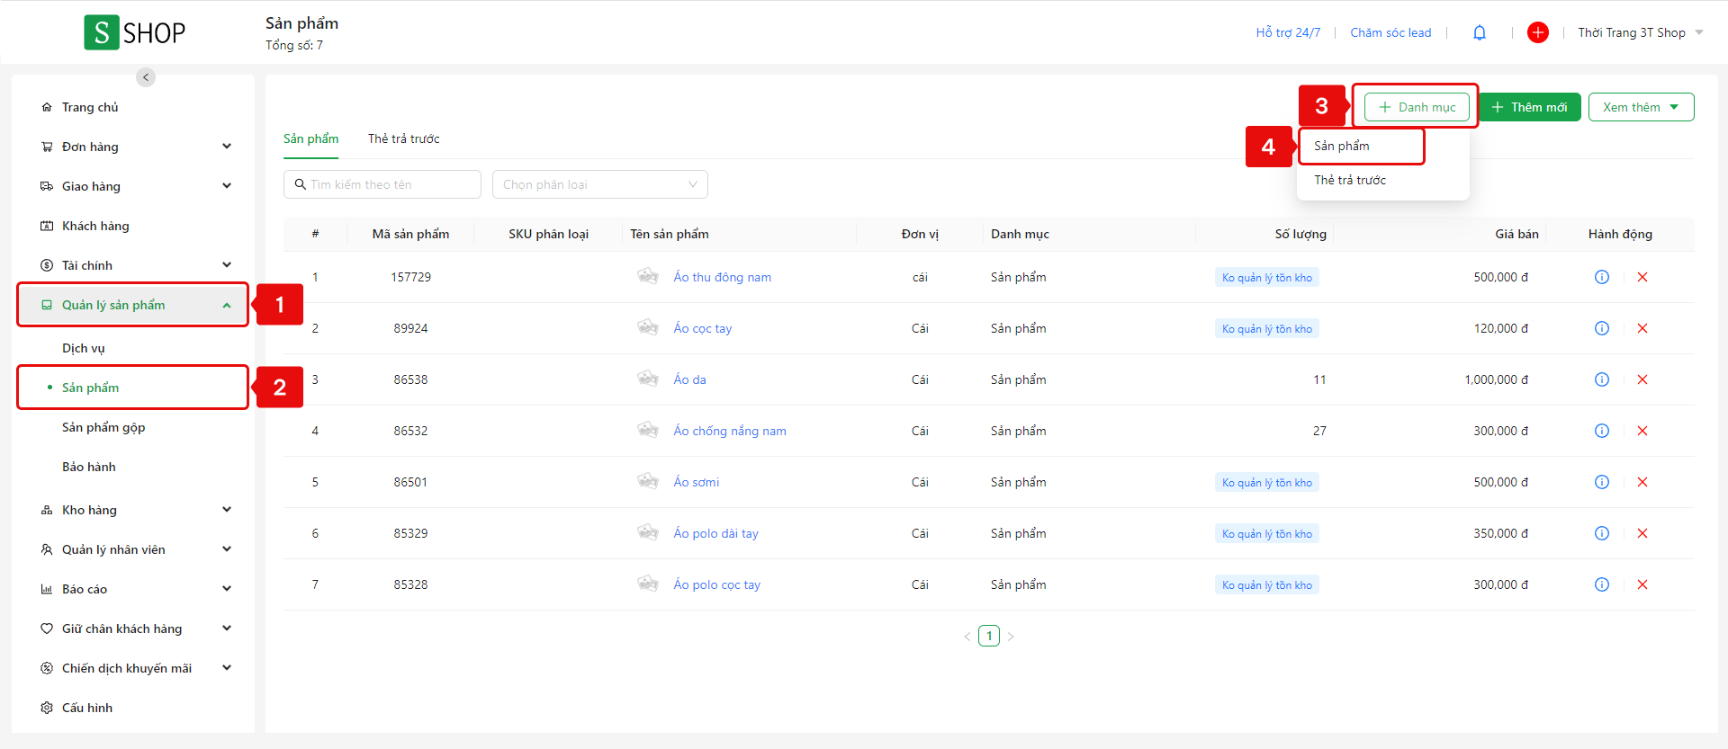Click the red plus circle icon

[1538, 33]
